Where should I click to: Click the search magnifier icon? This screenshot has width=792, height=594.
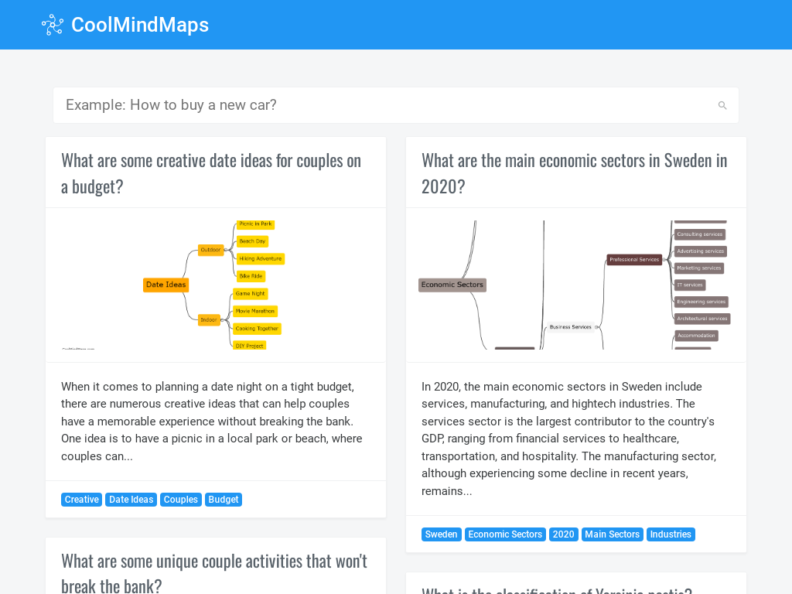click(x=722, y=105)
